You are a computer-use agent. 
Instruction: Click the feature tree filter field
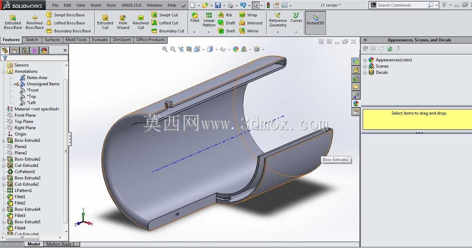tap(34, 58)
